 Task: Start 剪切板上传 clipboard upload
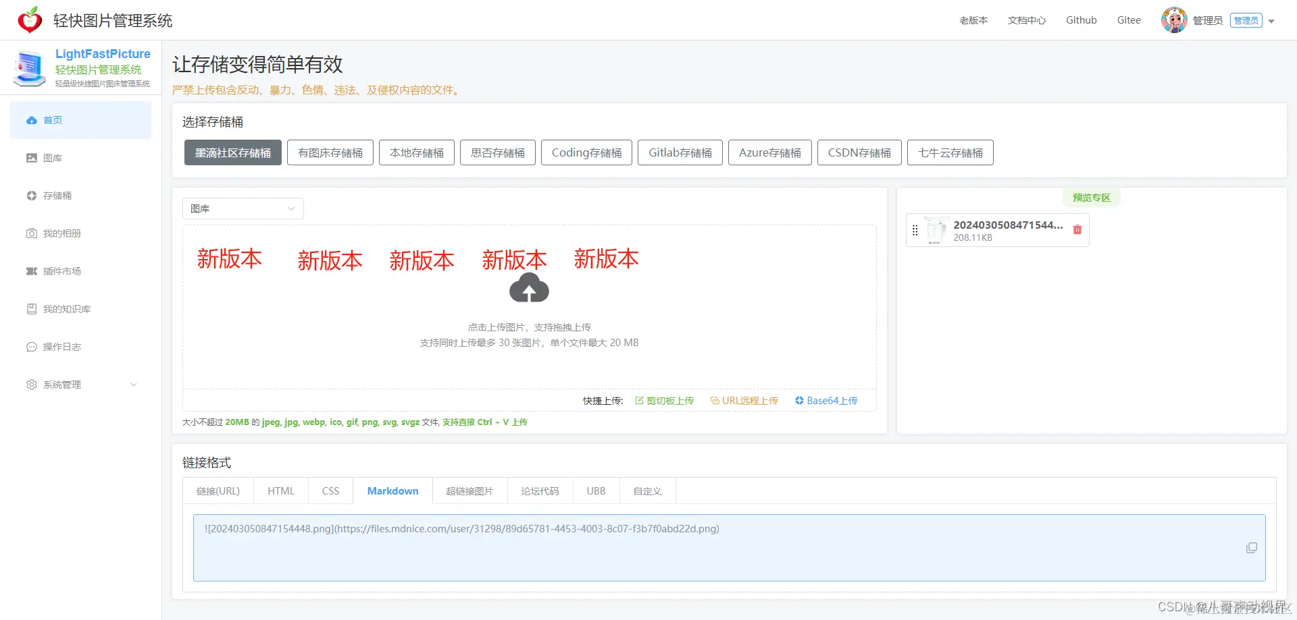click(x=670, y=400)
